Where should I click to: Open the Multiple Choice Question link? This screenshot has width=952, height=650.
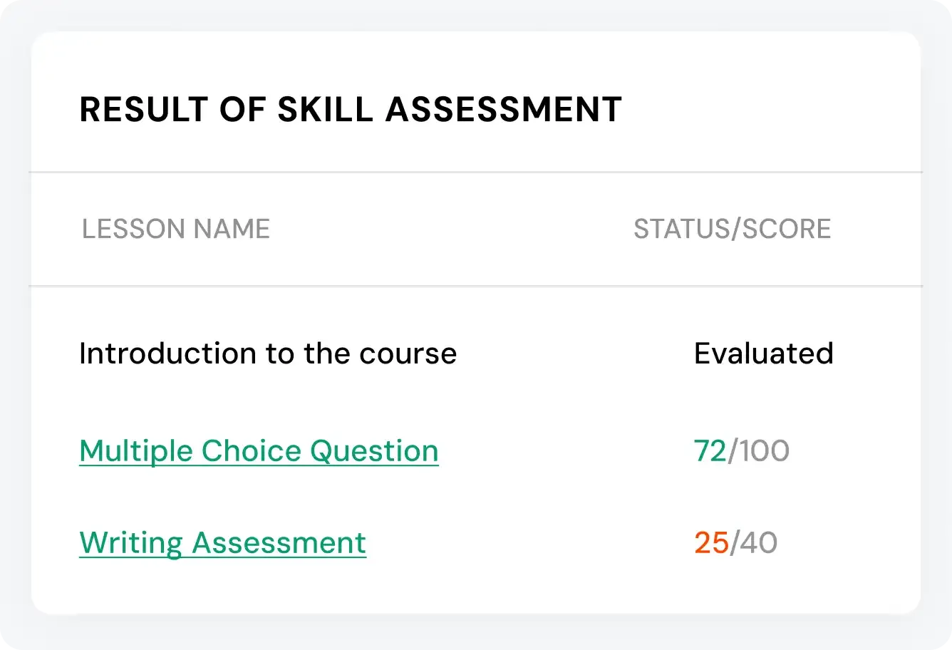pyautogui.click(x=259, y=451)
